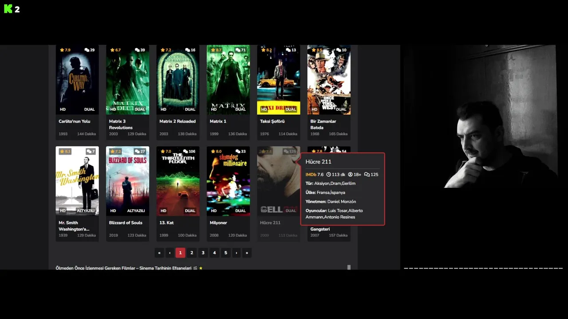This screenshot has width=568, height=319.
Task: Click the Matrix 2 Reloaded title link
Action: click(x=177, y=121)
